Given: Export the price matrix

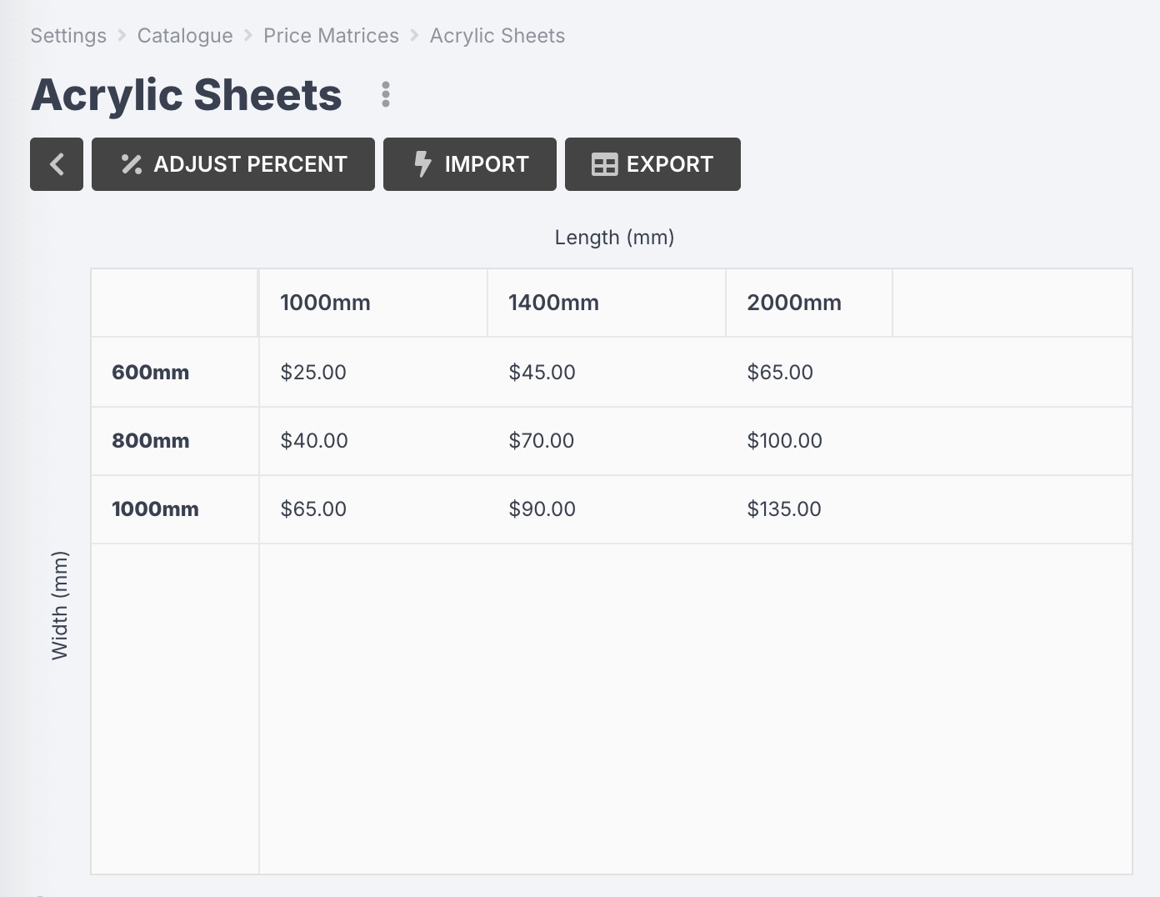Looking at the screenshot, I should point(652,164).
